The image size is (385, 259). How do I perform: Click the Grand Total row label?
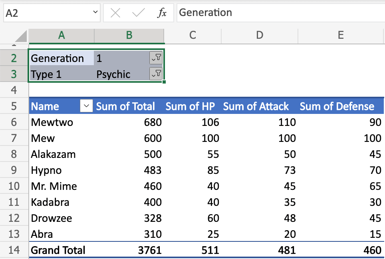click(58, 250)
